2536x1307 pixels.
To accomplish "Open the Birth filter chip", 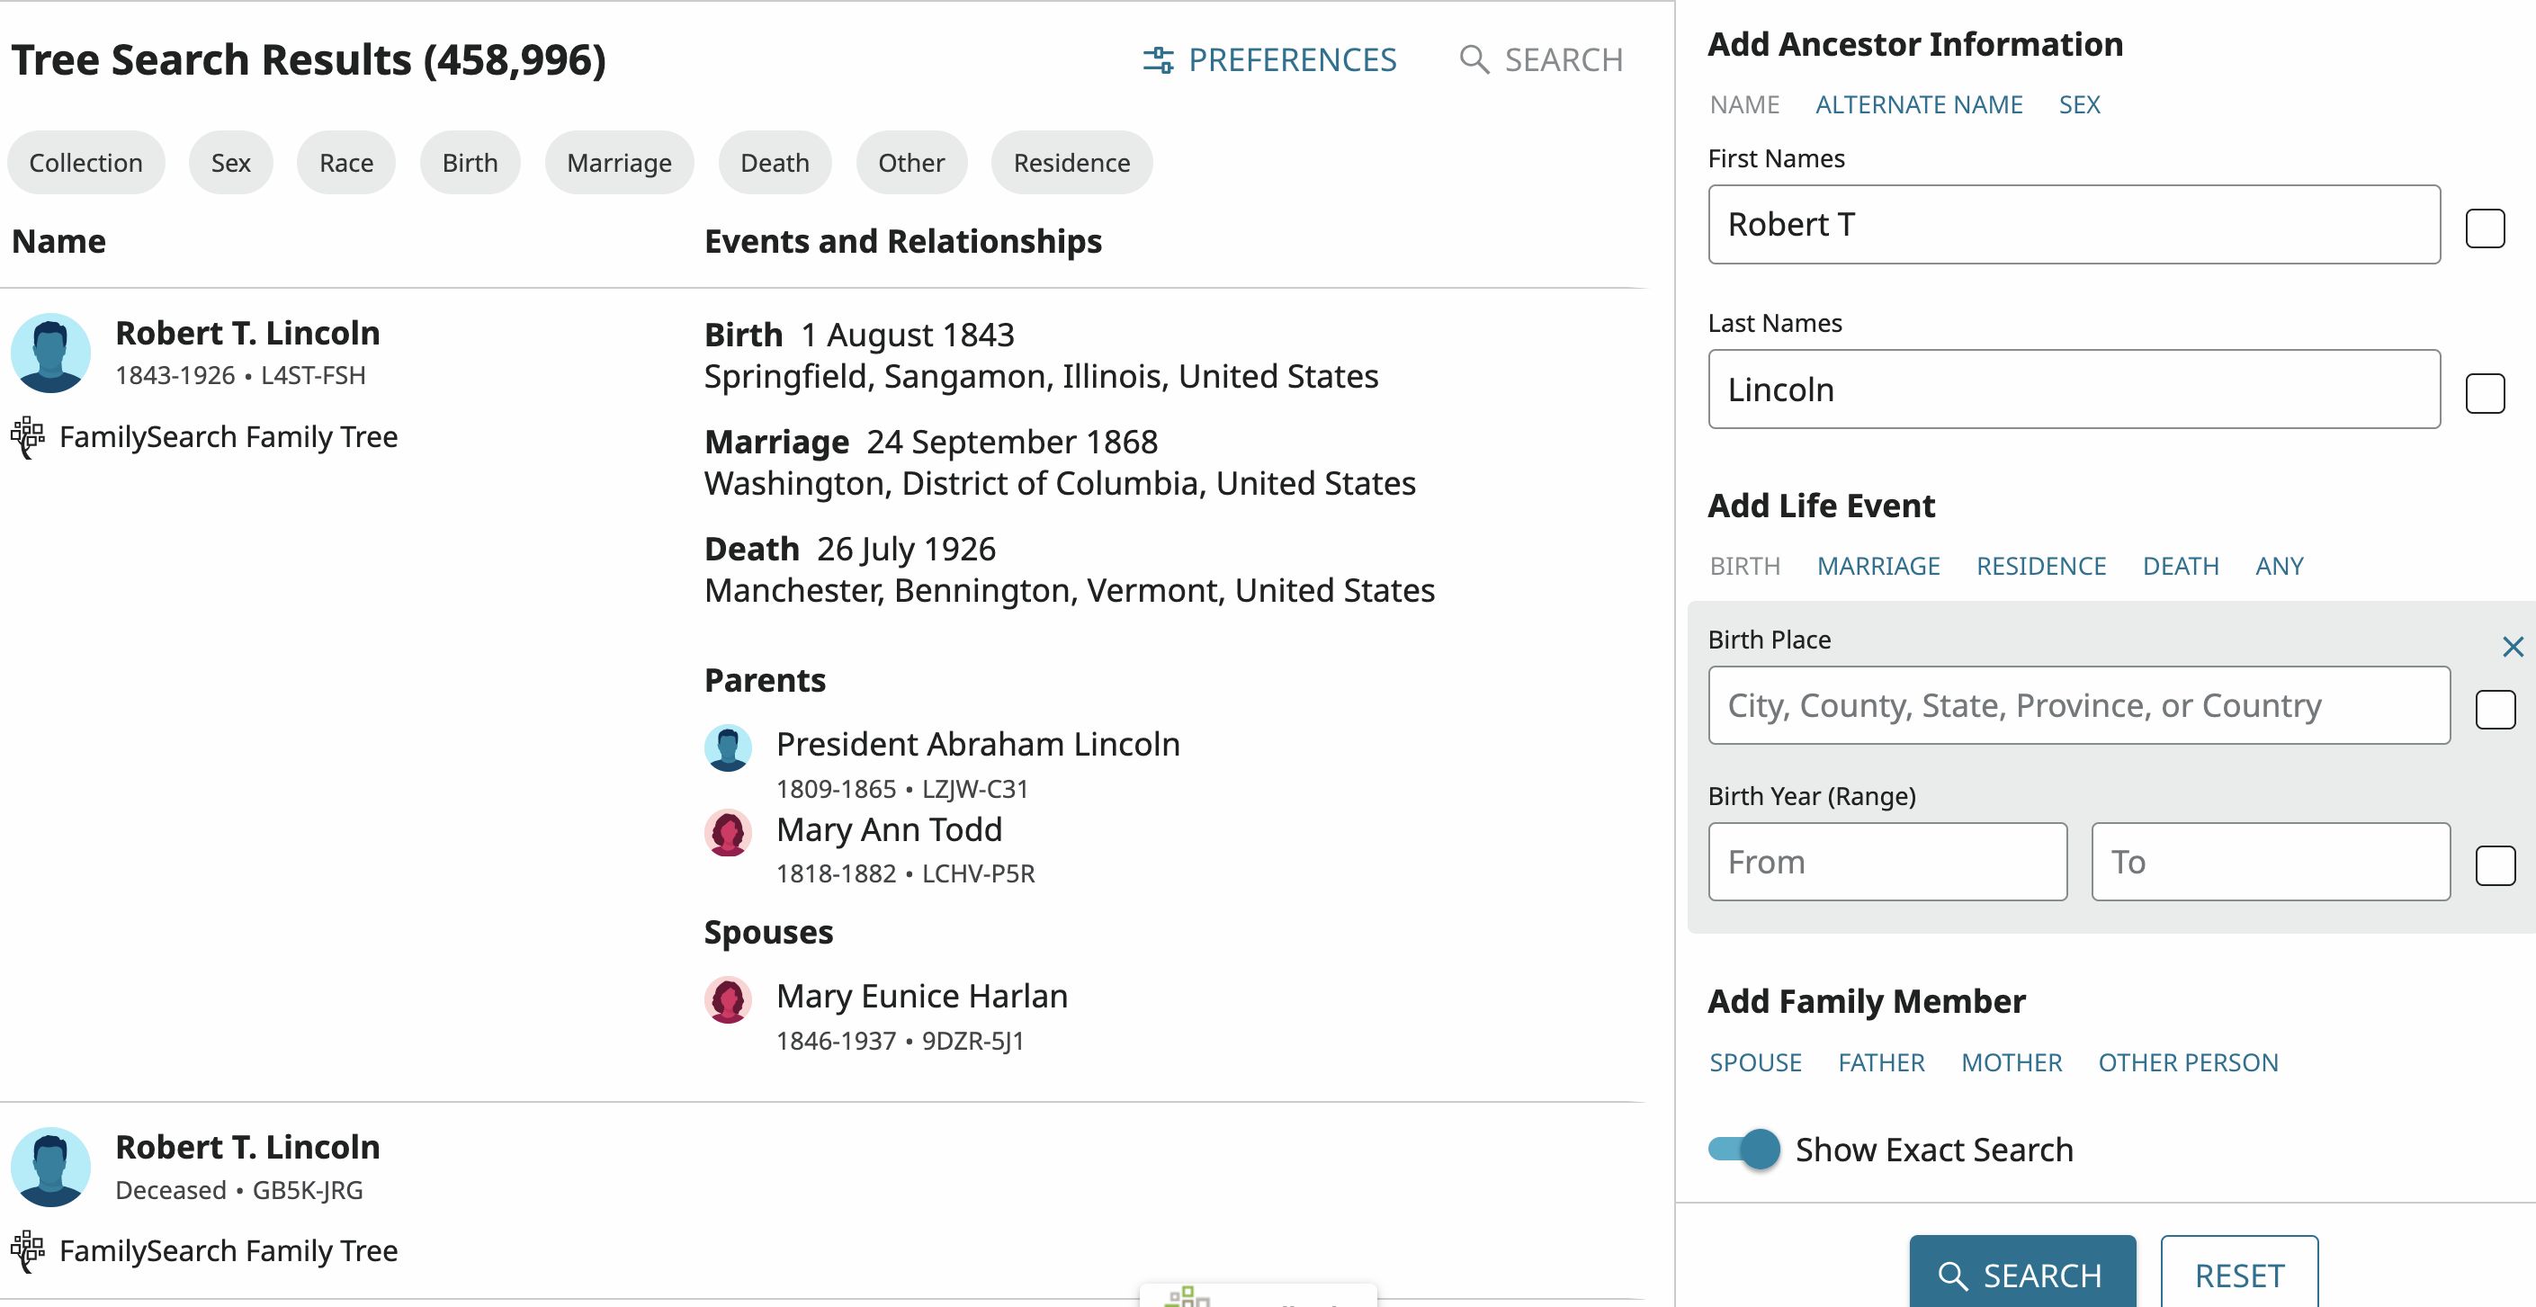I will (470, 163).
